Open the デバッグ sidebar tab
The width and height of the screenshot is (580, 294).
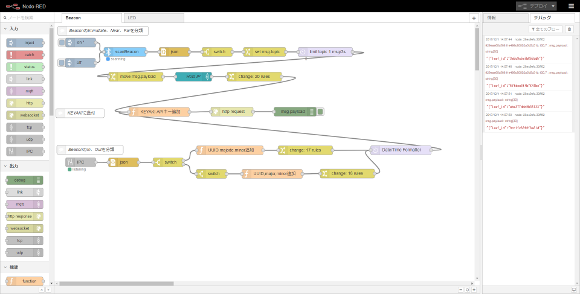pyautogui.click(x=552, y=18)
